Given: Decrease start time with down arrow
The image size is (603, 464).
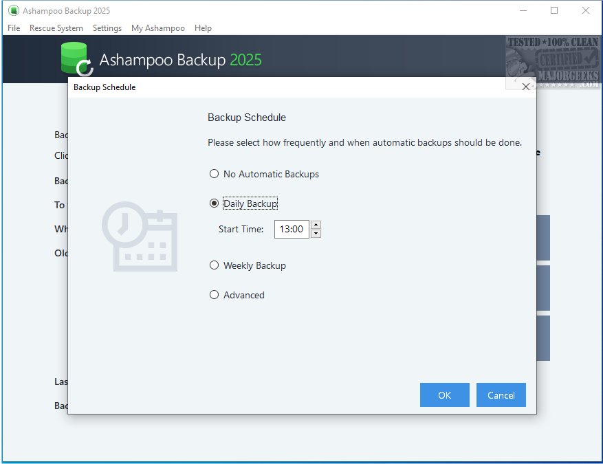Looking at the screenshot, I should pos(316,234).
